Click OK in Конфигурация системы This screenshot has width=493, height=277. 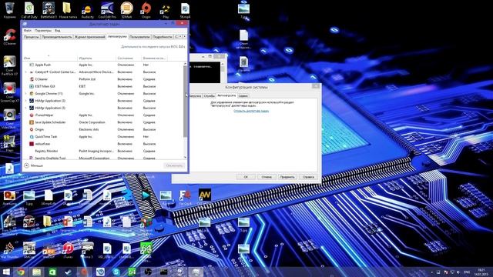tap(246, 177)
